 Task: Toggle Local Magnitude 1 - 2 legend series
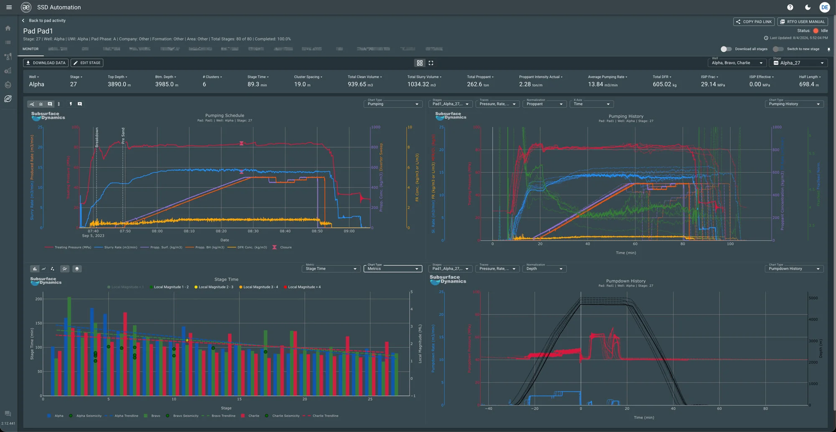pyautogui.click(x=169, y=287)
